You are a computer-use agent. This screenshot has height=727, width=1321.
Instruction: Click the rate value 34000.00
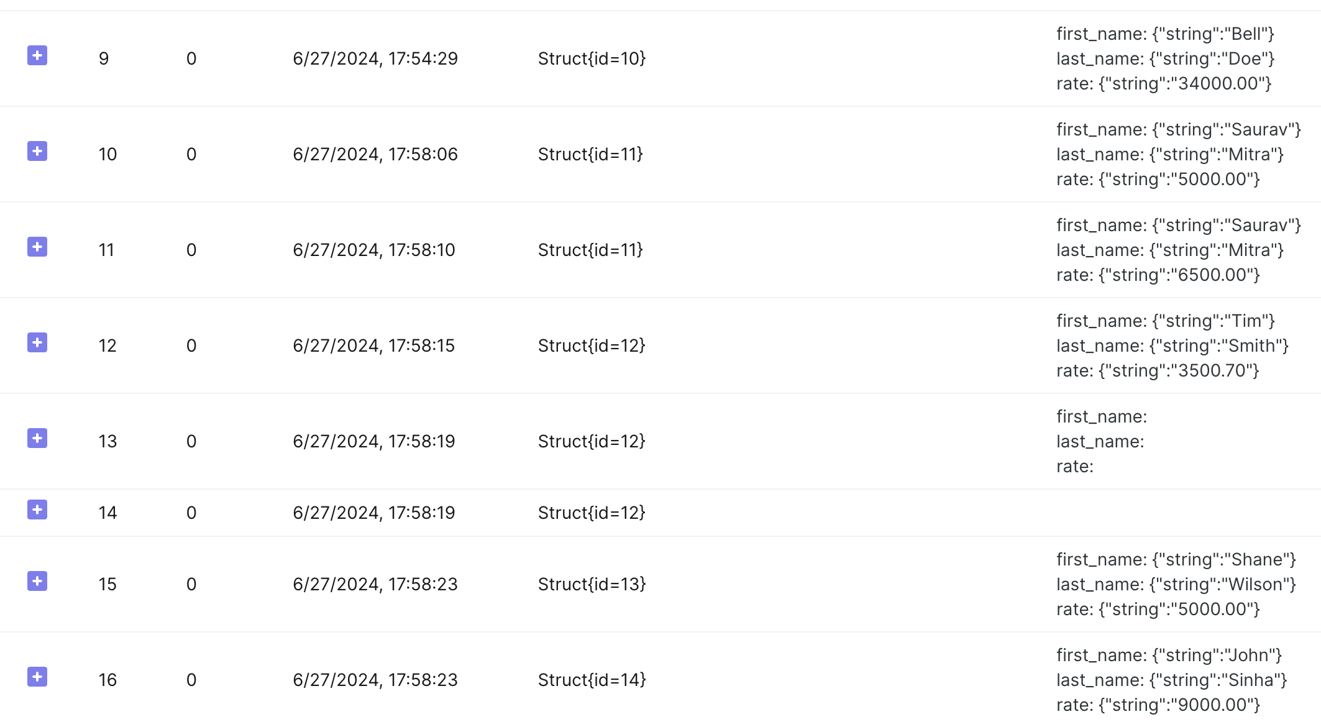coord(1184,83)
